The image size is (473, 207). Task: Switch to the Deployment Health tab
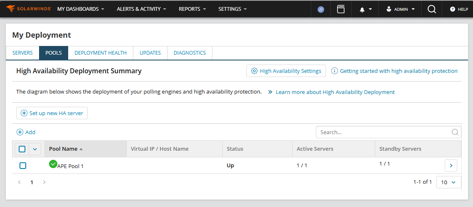click(x=101, y=53)
